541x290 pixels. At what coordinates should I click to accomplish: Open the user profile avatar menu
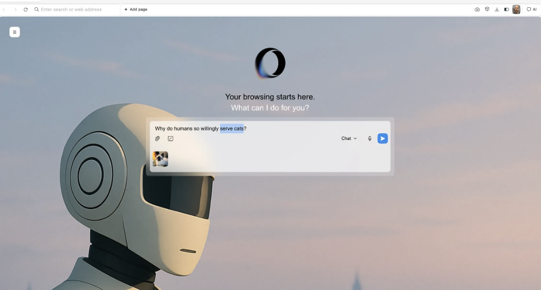pos(516,9)
